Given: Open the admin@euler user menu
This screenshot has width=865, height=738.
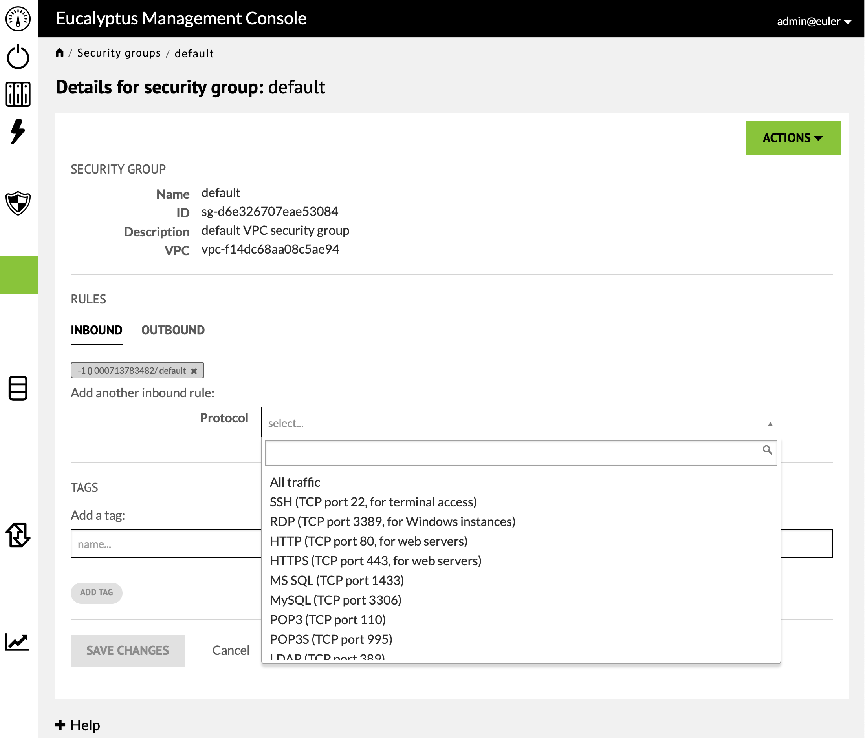Looking at the screenshot, I should (x=814, y=21).
